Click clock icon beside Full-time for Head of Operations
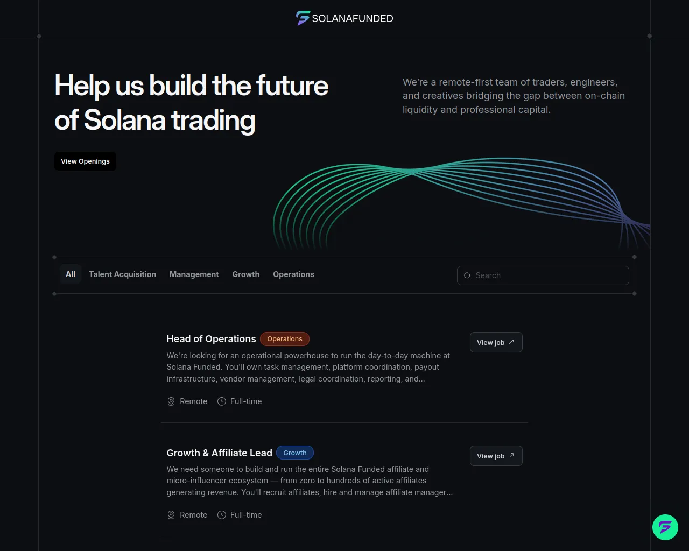 coord(221,401)
